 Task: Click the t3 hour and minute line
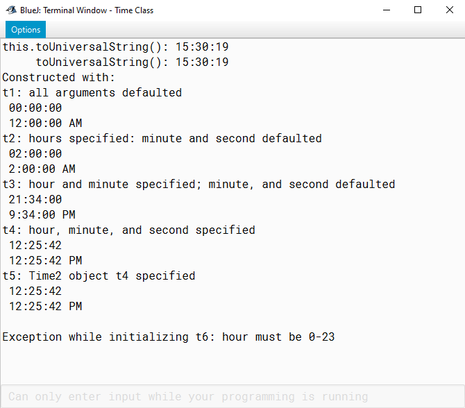tap(198, 184)
